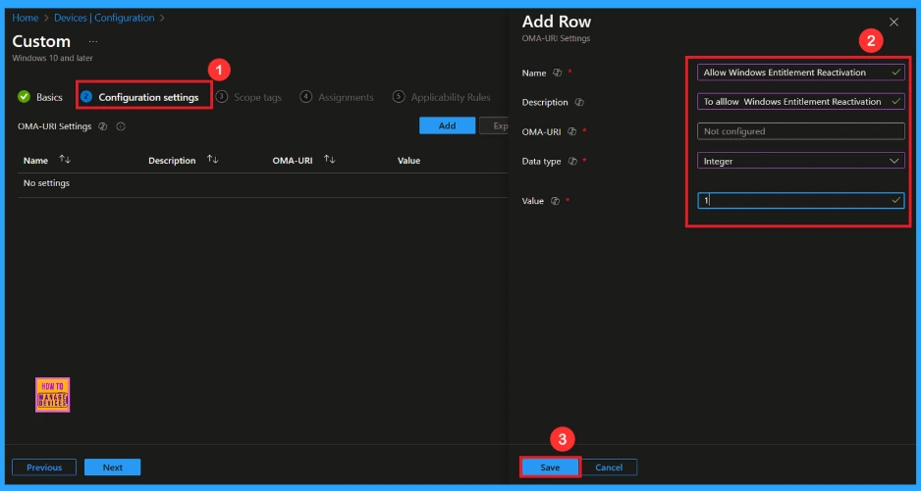Go to the Assignments step

[x=337, y=97]
